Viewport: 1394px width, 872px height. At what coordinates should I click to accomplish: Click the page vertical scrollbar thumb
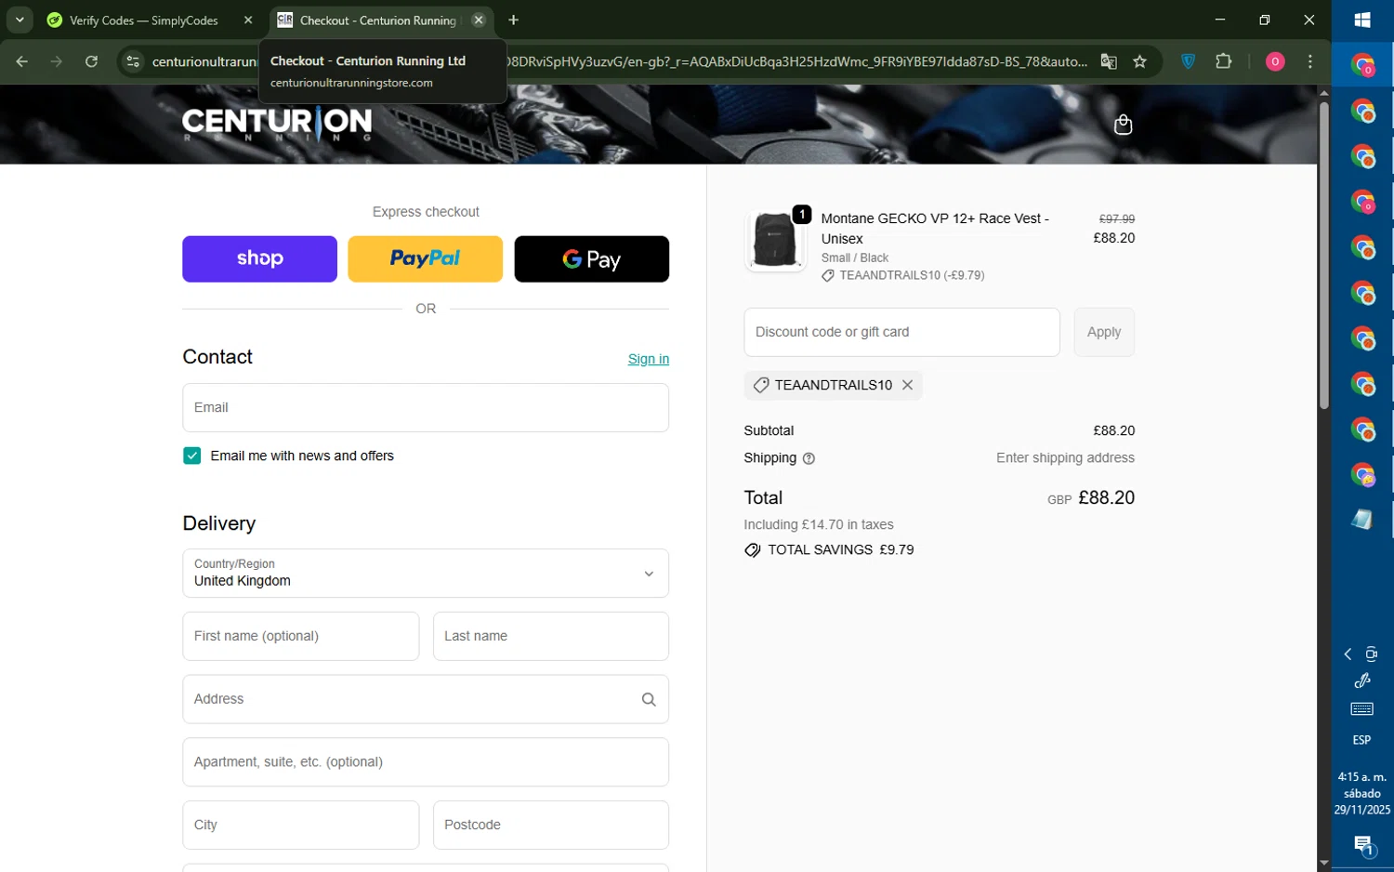[x=1324, y=254]
